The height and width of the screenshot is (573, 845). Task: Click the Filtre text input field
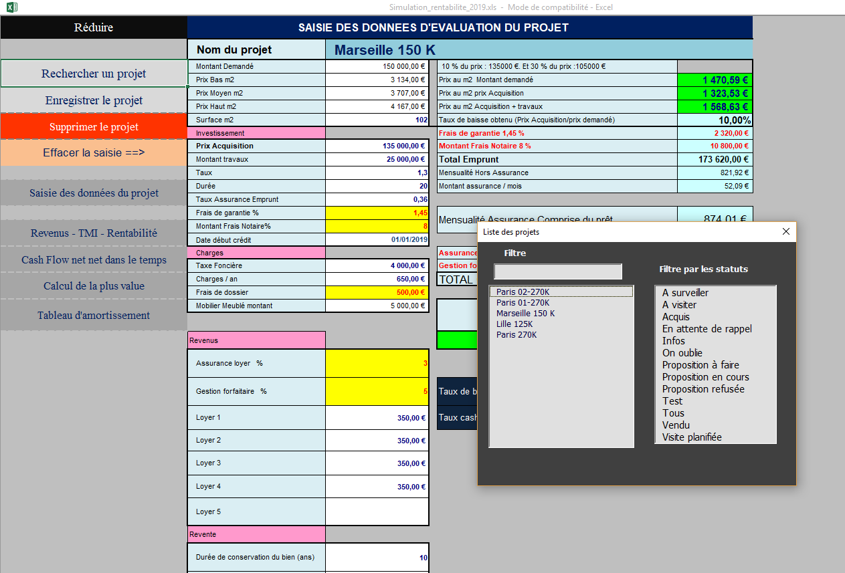pyautogui.click(x=558, y=271)
